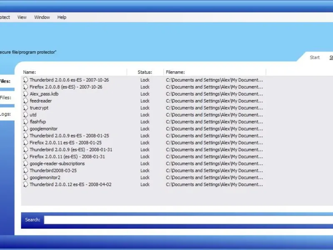Open the View menu
Image resolution: width=333 pixels, height=250 pixels.
coord(22,17)
